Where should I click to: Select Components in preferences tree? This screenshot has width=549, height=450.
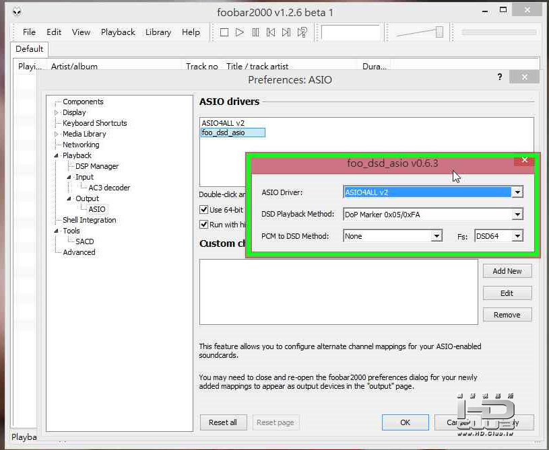click(x=83, y=102)
